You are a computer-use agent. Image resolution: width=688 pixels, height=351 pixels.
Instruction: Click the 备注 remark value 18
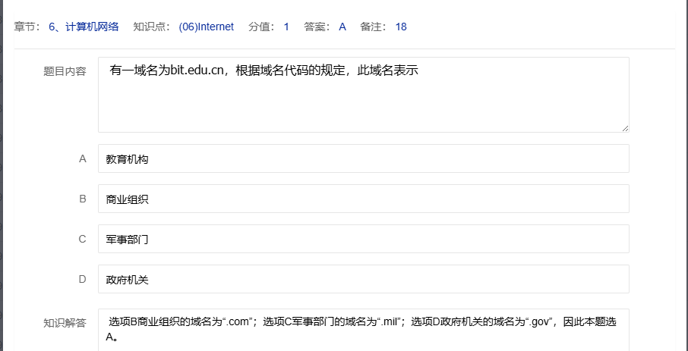coord(401,27)
